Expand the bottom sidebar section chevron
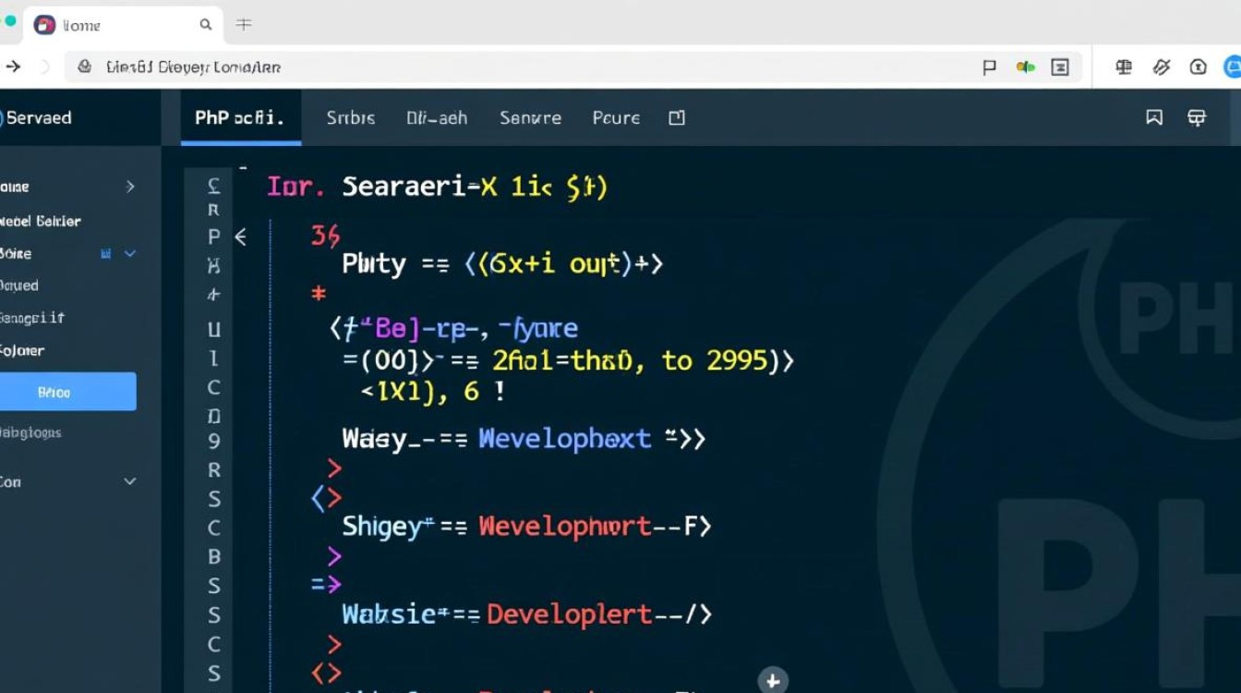This screenshot has width=1241, height=693. pos(130,481)
